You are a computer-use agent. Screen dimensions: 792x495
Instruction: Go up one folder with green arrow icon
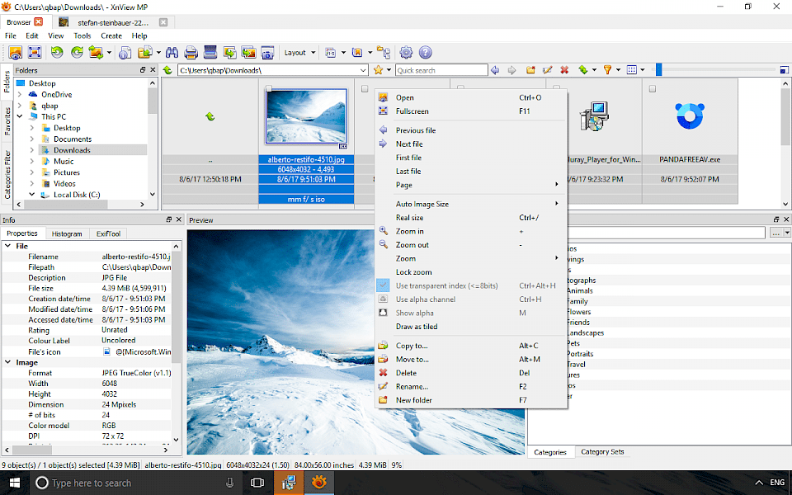click(167, 70)
